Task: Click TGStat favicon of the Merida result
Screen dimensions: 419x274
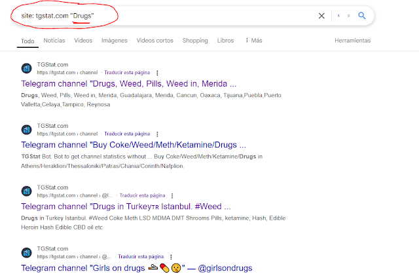Action: click(26, 68)
